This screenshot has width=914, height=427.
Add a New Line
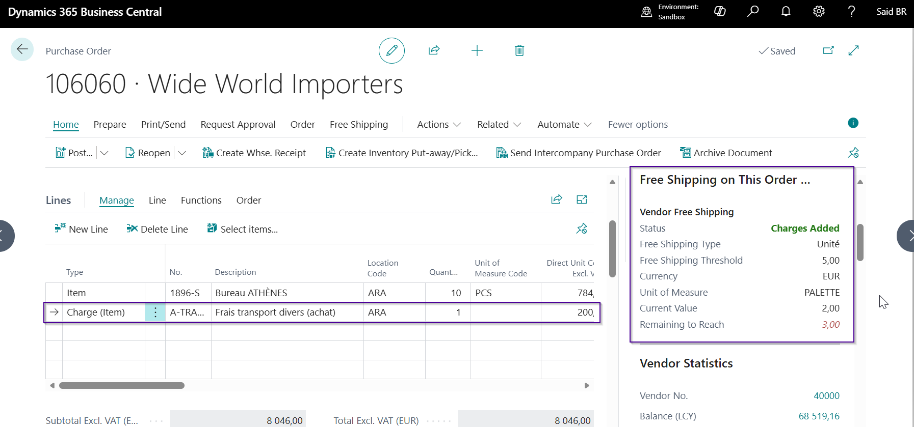click(x=82, y=229)
